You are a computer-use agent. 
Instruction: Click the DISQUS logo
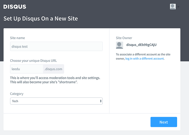[15, 7]
